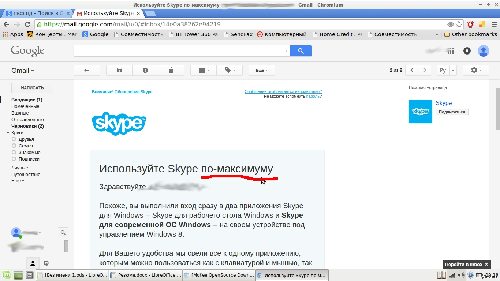
Task: Show newer message arrow
Action: click(412, 70)
